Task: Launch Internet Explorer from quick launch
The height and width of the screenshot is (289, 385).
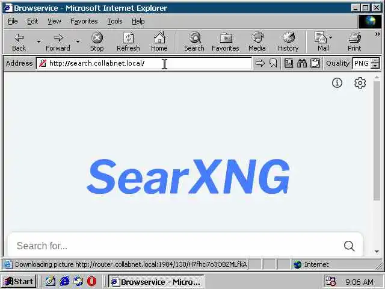Action: click(64, 281)
